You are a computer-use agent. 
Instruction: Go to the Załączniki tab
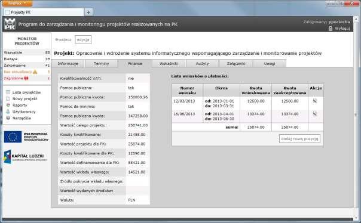[236, 63]
